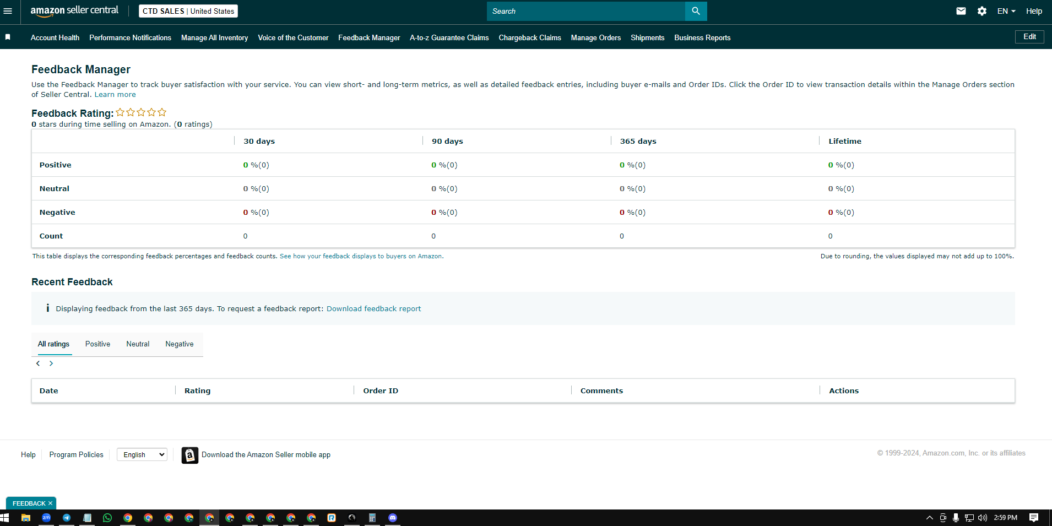This screenshot has width=1052, height=526.
Task: Open the CTD SALES United States account switcher
Action: 188,11
